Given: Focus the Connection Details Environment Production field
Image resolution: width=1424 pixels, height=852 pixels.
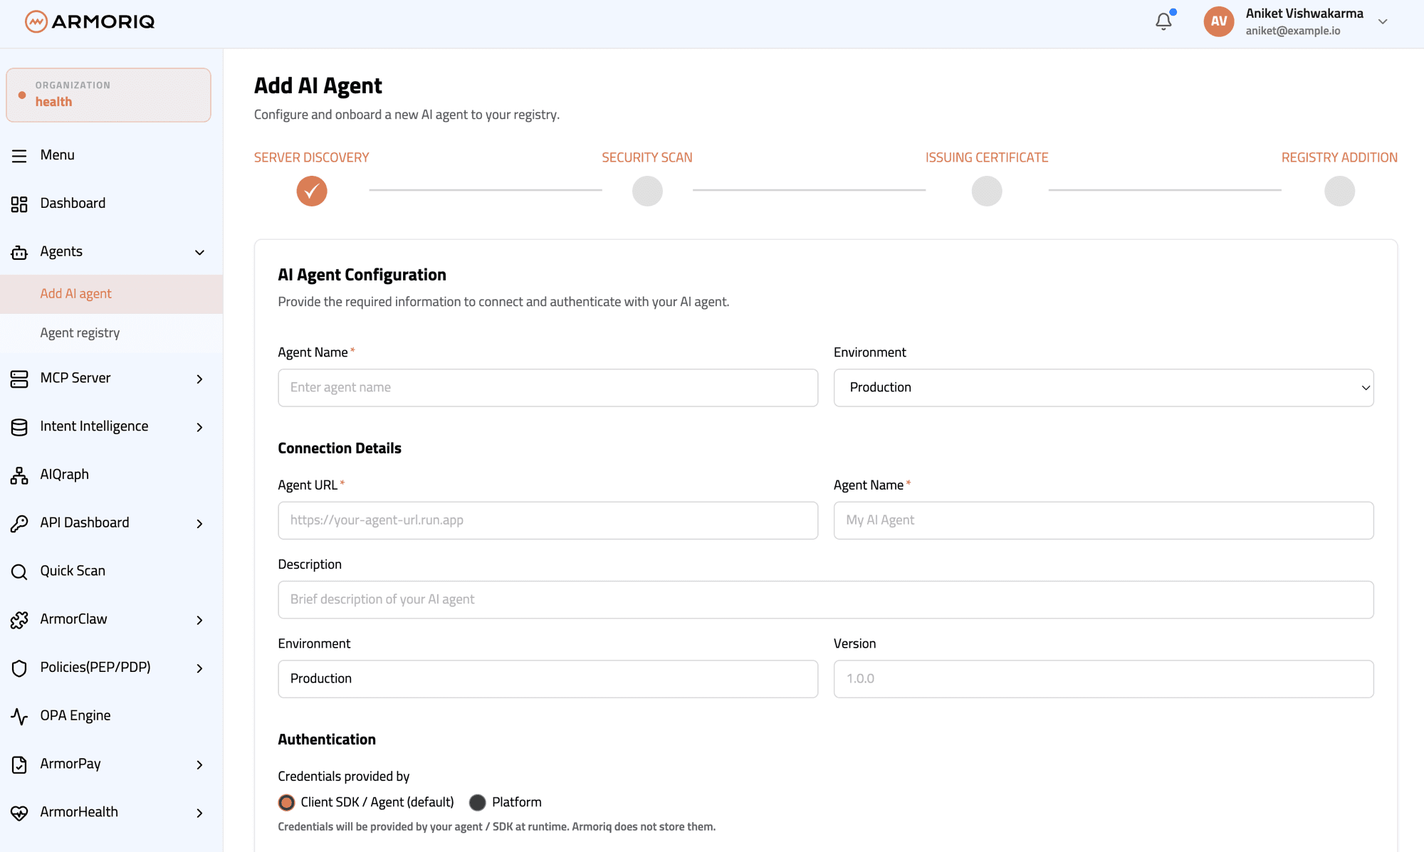Looking at the screenshot, I should click(x=548, y=678).
